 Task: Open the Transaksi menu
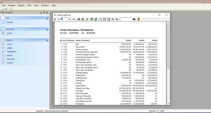coord(12,5)
